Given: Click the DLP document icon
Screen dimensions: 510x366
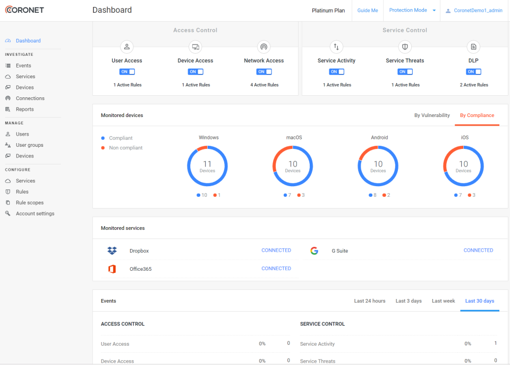Looking at the screenshot, I should coord(474,47).
